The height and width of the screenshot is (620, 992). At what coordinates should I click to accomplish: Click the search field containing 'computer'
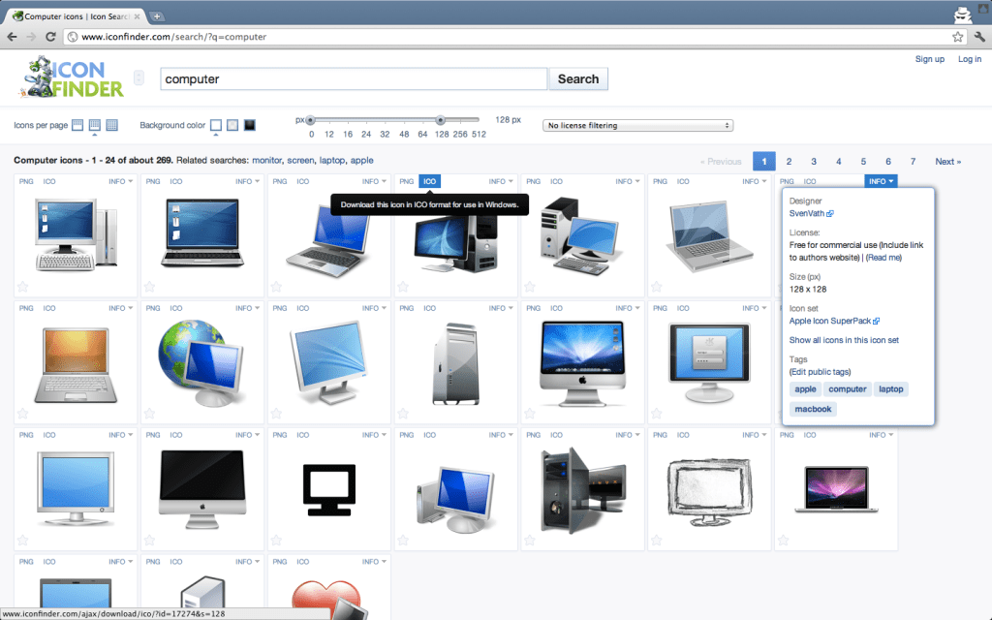point(354,79)
